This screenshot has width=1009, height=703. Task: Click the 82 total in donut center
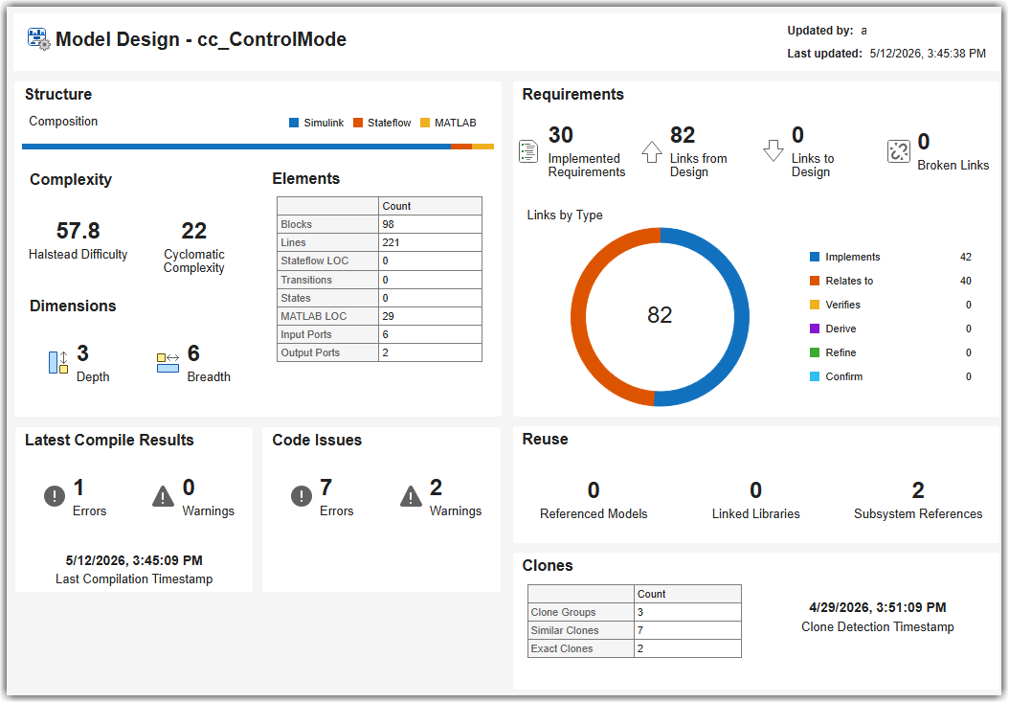(x=660, y=315)
